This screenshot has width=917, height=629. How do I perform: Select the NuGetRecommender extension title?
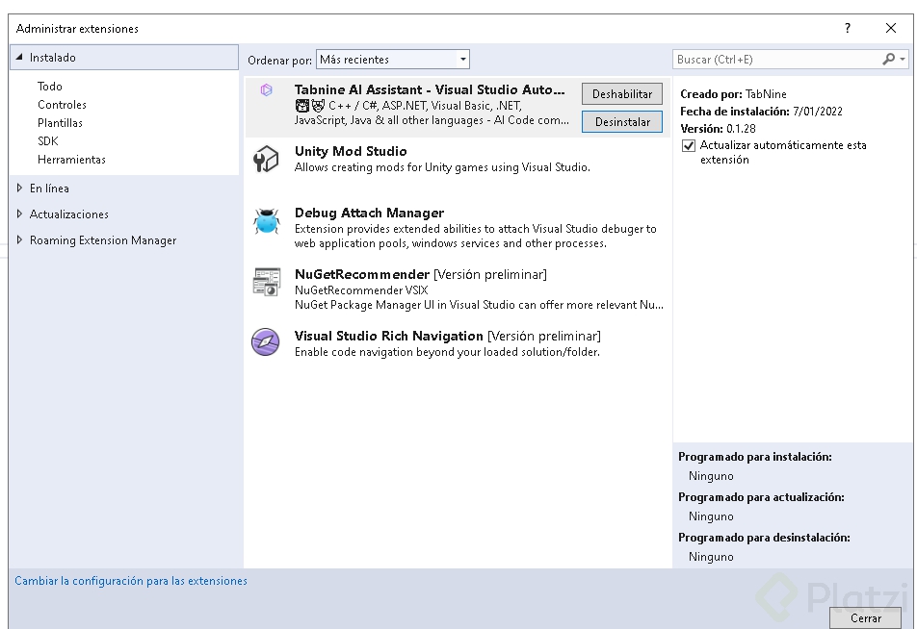tap(362, 274)
